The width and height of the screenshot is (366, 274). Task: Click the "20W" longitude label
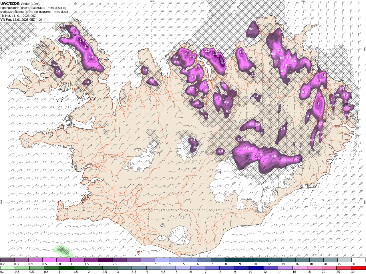[152, 1]
